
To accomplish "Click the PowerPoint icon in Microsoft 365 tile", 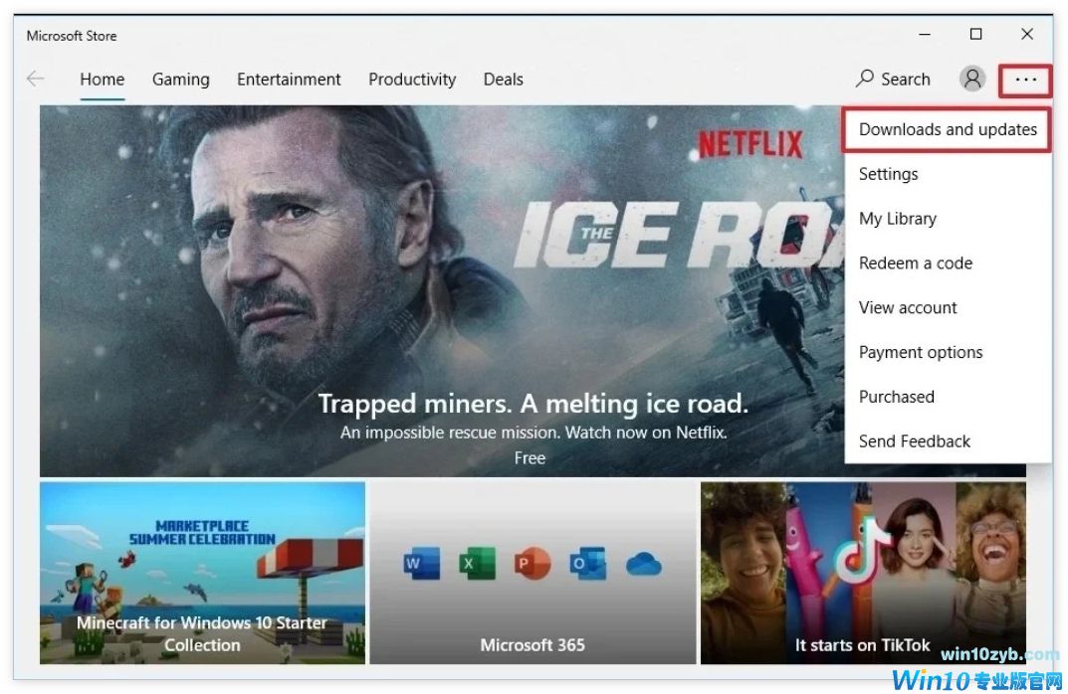I will point(533,564).
